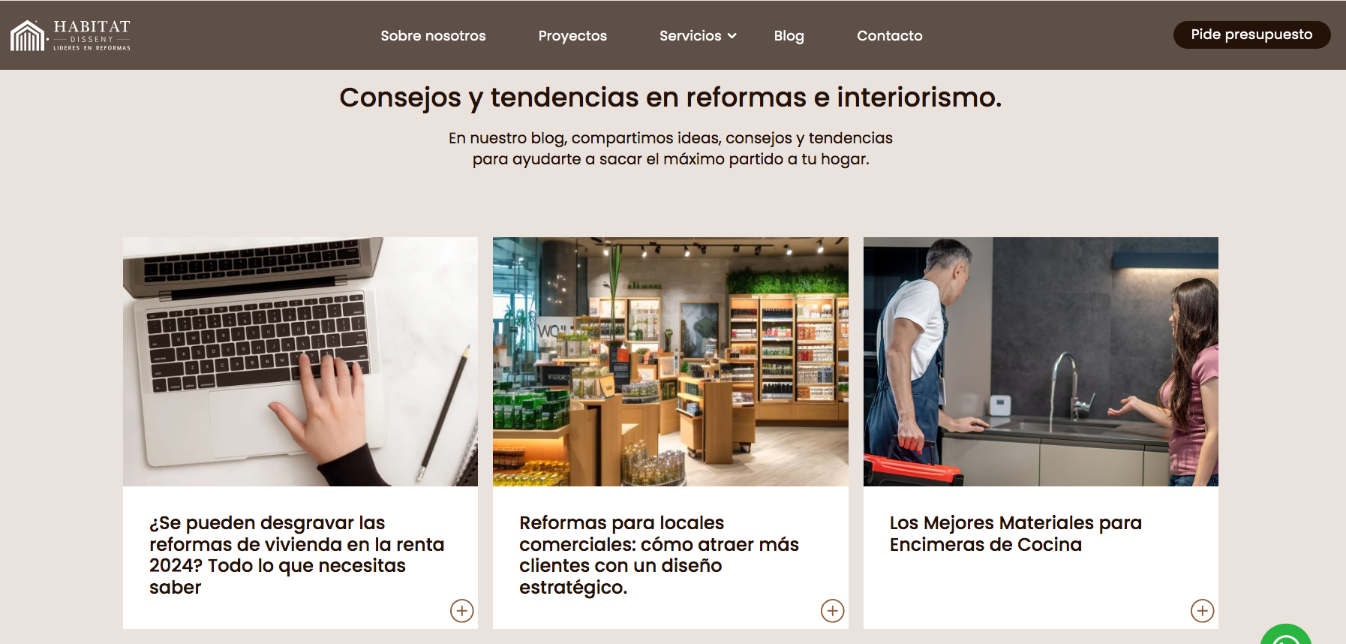1346x644 pixels.
Task: Open the Servicios dropdown chevron
Action: pos(732,36)
